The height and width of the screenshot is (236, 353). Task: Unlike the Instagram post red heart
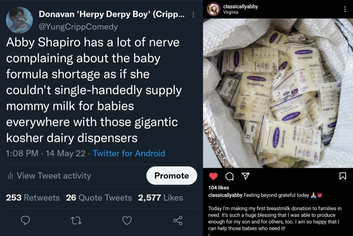point(213,176)
